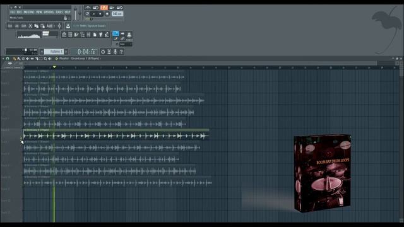Click the next pattern arrow right of Pattern 1
Viewport: 404px width, 227px height.
[66, 52]
